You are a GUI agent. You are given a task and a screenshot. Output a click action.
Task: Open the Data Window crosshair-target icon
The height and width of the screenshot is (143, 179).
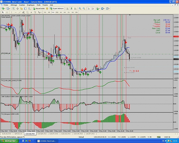[17, 9]
